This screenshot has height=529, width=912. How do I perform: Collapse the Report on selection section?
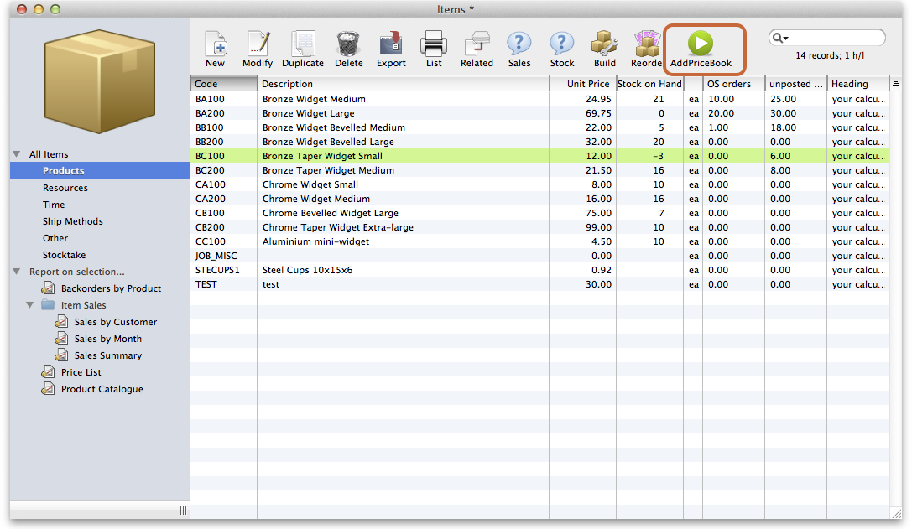coord(17,272)
